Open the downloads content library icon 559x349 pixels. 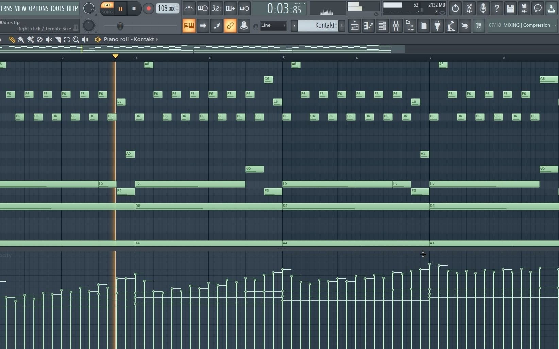(551, 8)
